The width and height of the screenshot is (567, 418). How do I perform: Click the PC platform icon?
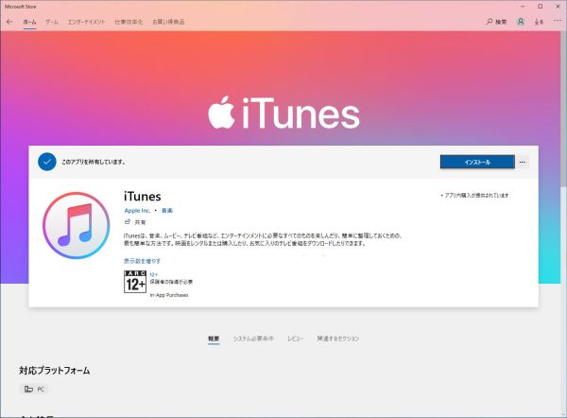[x=28, y=389]
